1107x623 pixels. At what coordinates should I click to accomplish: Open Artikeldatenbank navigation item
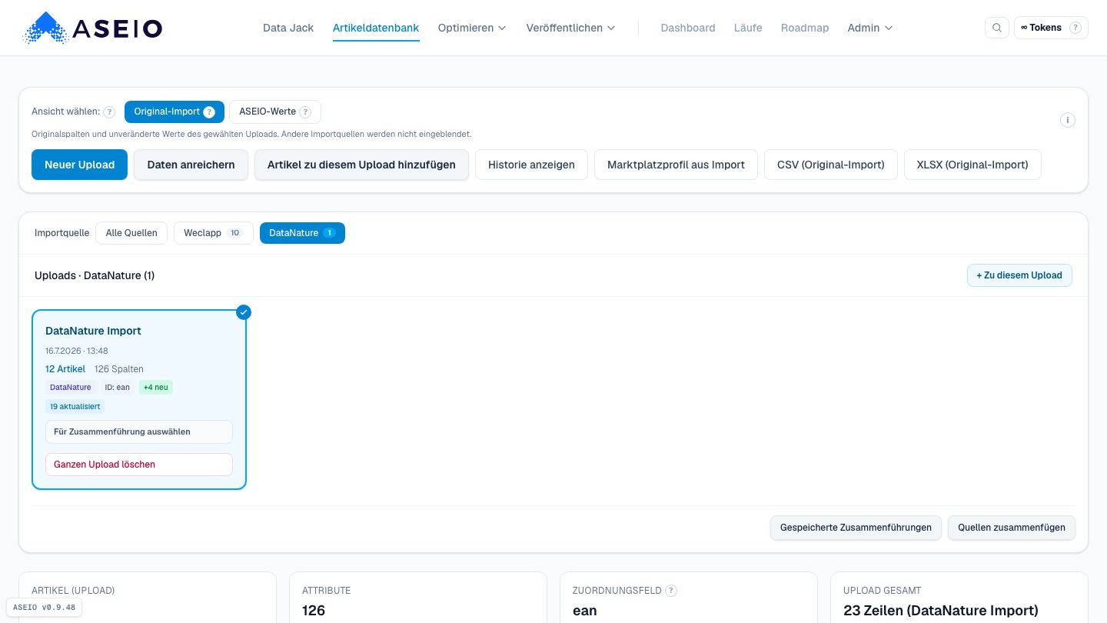point(376,28)
